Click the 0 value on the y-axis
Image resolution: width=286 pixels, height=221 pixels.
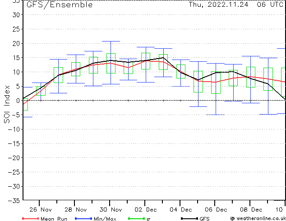point(18,101)
